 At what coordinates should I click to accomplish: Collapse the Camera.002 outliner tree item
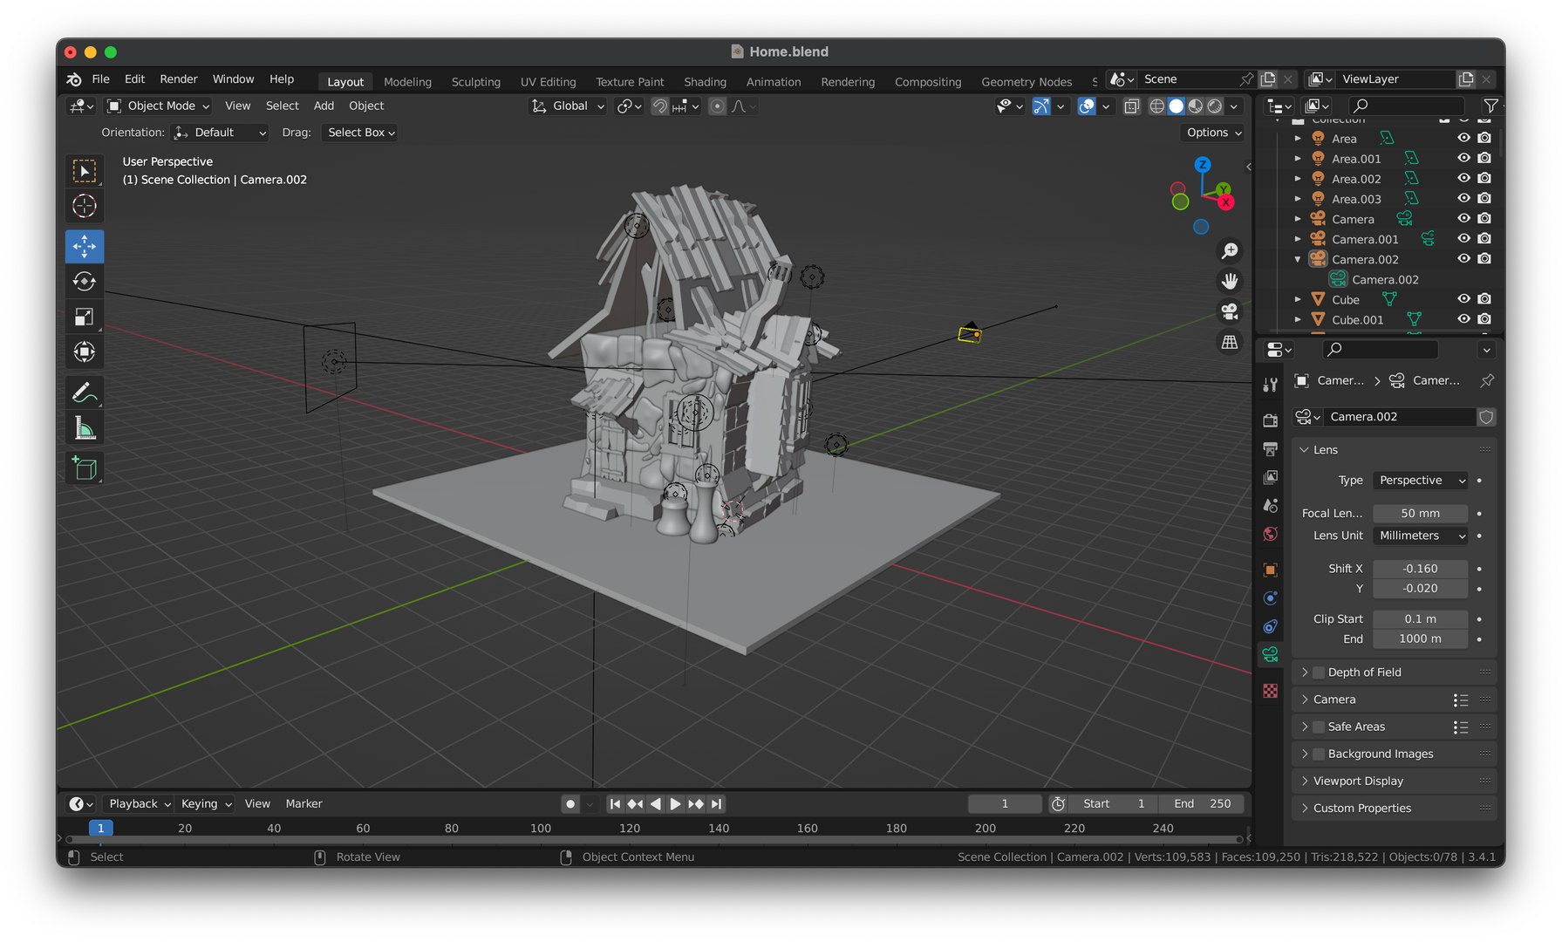(x=1298, y=259)
